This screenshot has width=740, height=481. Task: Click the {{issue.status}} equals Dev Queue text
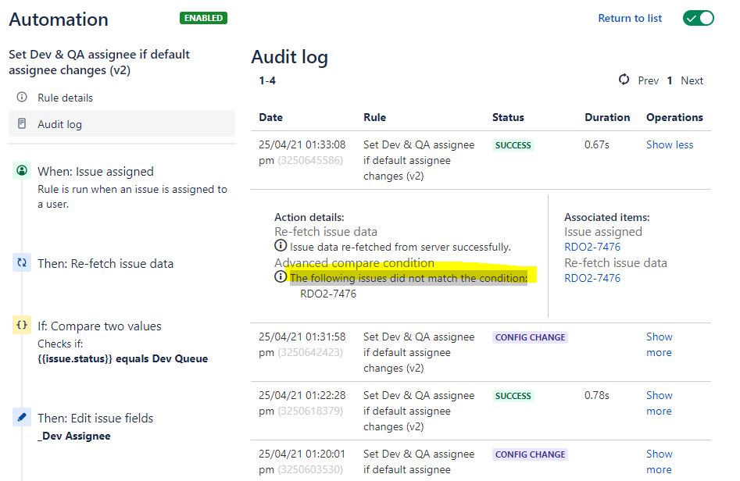(x=123, y=359)
